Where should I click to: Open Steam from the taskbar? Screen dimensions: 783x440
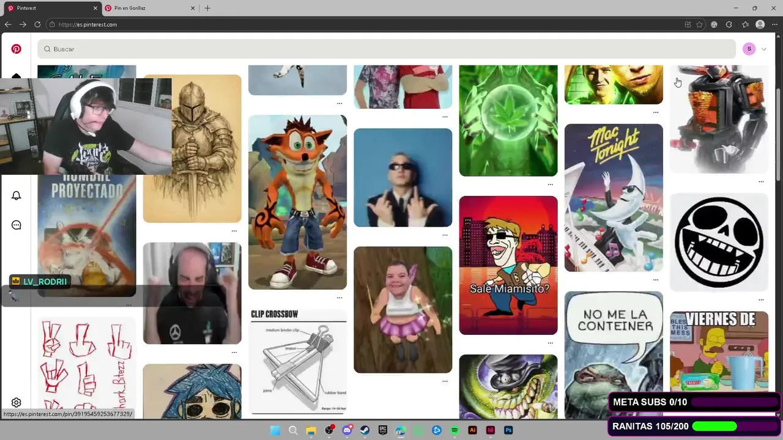pos(365,430)
